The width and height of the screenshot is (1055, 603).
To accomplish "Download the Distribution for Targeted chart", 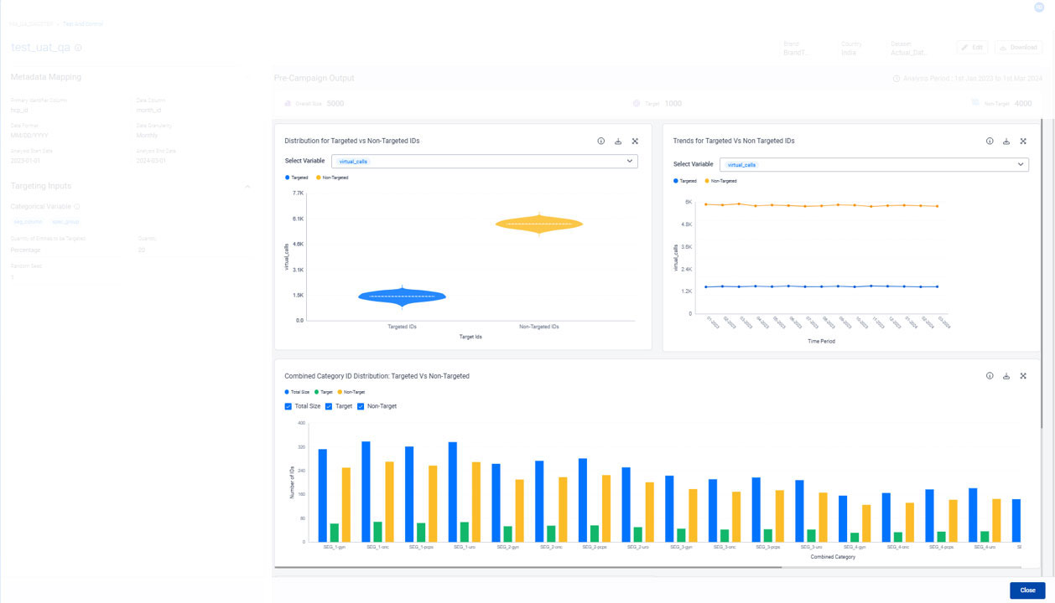I will pyautogui.click(x=618, y=142).
